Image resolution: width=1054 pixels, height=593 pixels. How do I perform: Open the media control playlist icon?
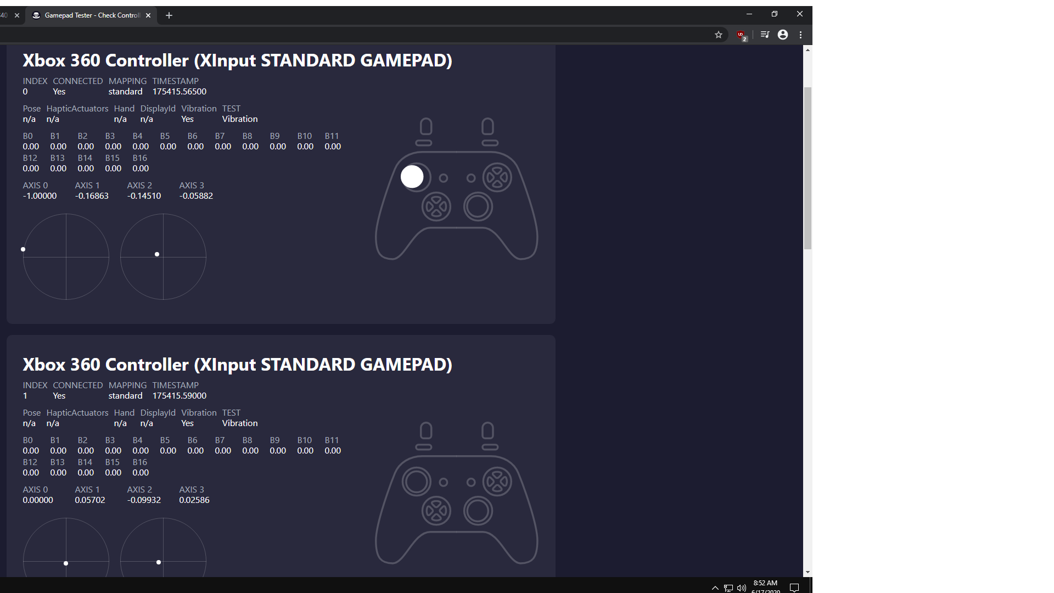tap(765, 35)
